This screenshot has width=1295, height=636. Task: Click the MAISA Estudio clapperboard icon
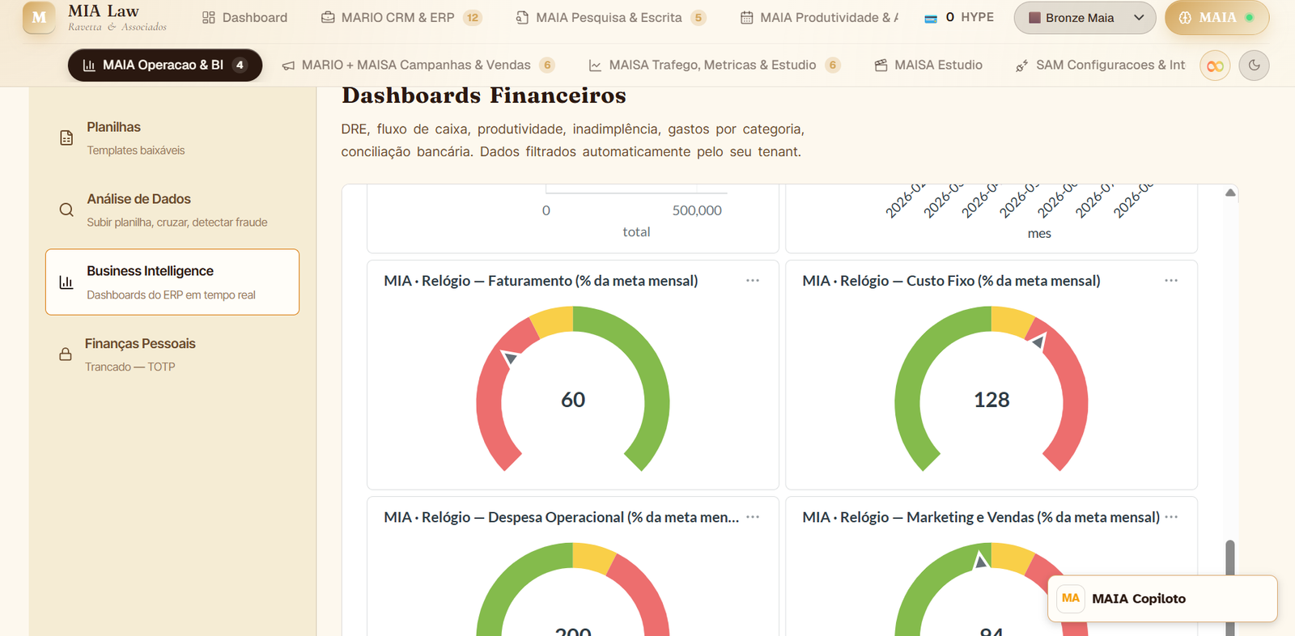(x=881, y=66)
